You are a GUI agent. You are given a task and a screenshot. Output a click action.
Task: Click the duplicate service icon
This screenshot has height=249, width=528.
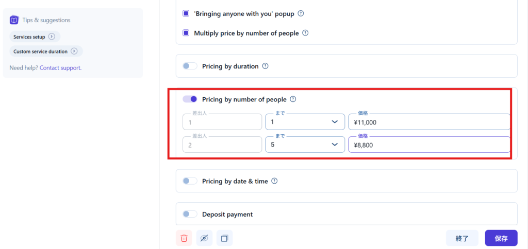coord(224,238)
